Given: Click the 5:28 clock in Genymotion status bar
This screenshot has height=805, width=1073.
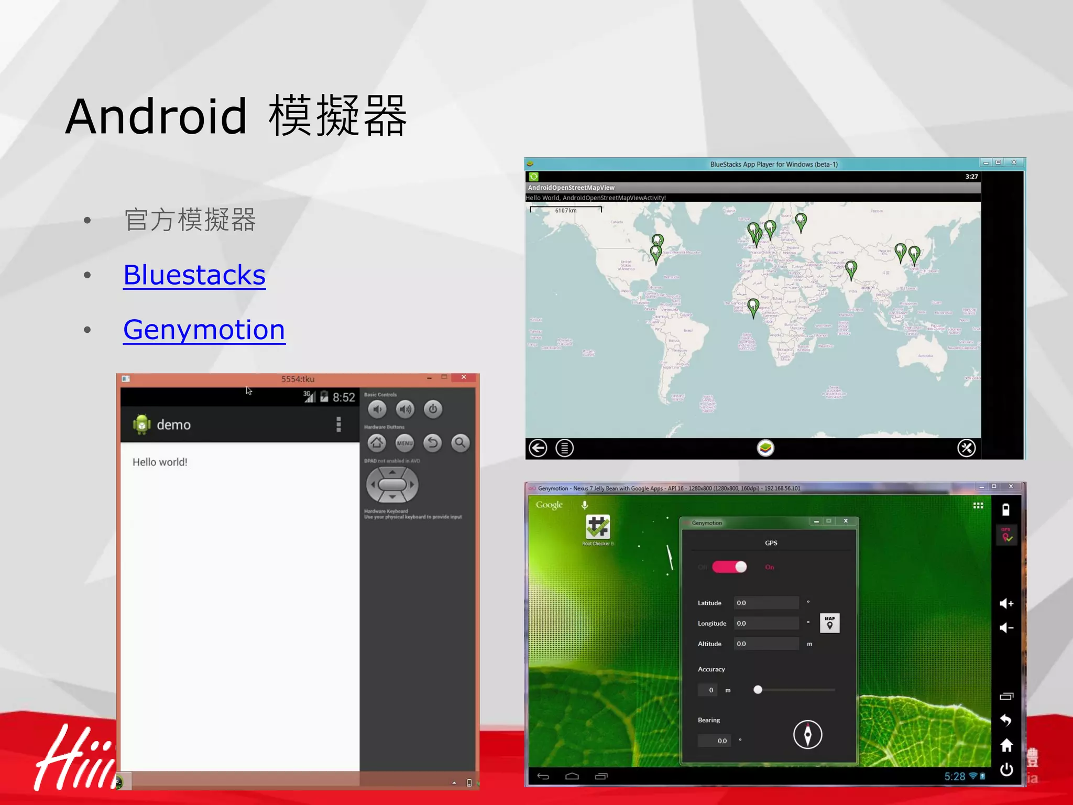Looking at the screenshot, I should [x=955, y=777].
